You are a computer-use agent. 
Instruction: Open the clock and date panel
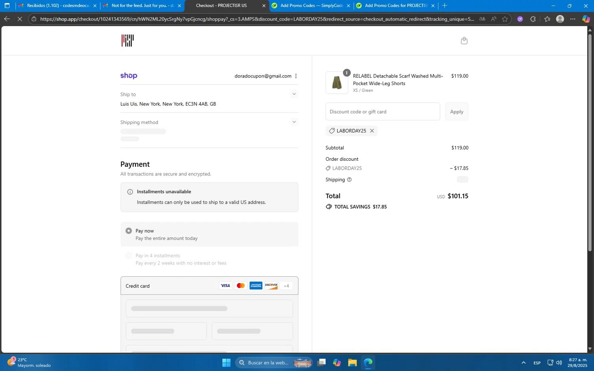tap(578, 363)
